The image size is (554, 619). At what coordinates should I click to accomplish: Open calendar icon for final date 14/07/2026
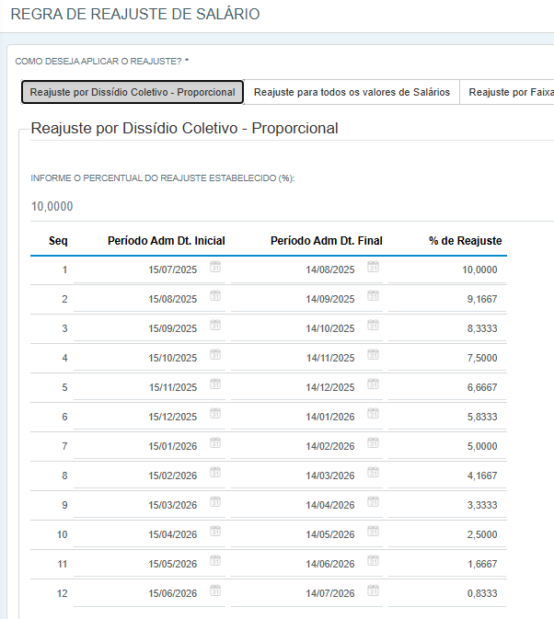coord(373,590)
